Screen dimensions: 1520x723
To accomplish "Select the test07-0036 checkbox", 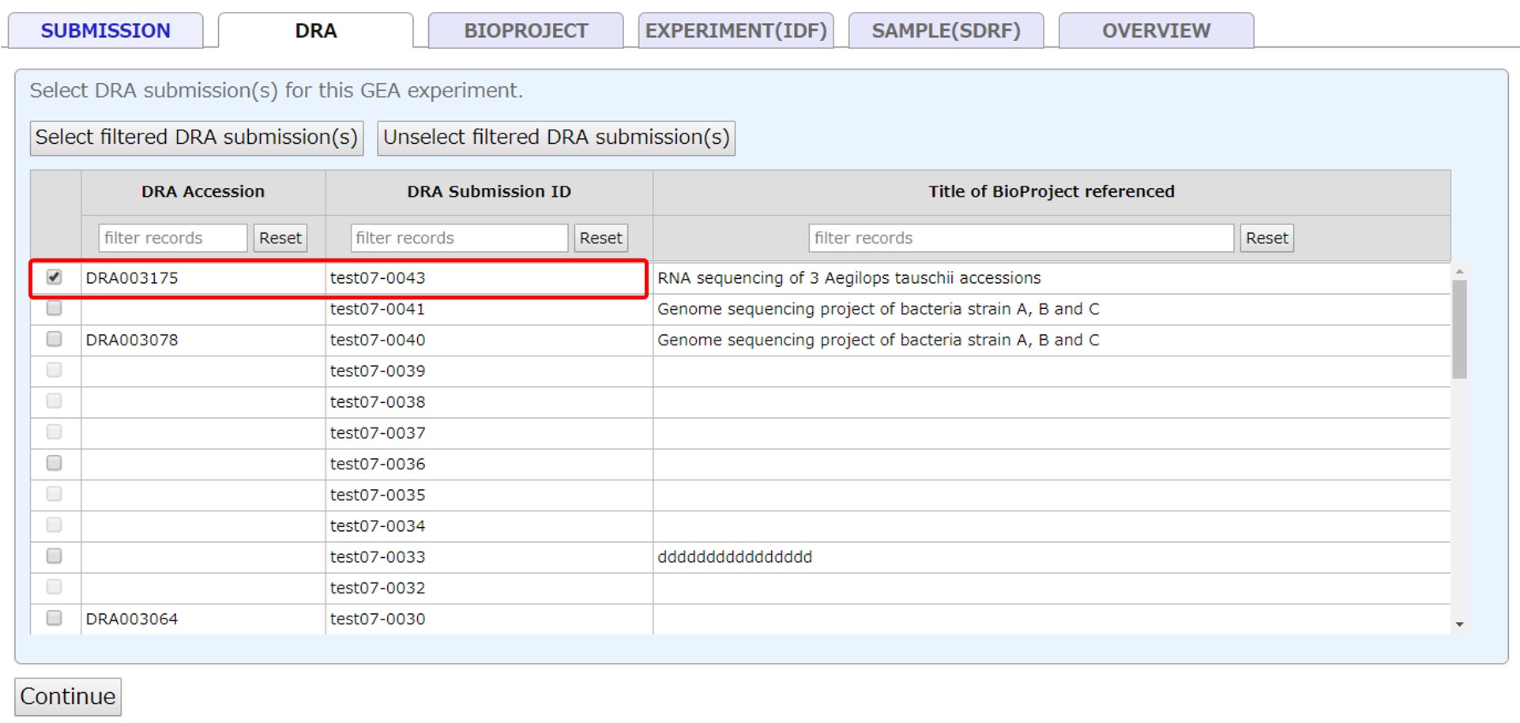I will (x=54, y=463).
